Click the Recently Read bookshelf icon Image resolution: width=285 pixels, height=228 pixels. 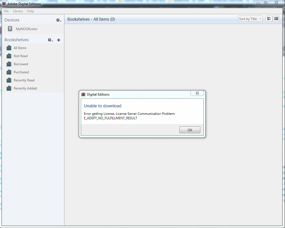coord(9,80)
